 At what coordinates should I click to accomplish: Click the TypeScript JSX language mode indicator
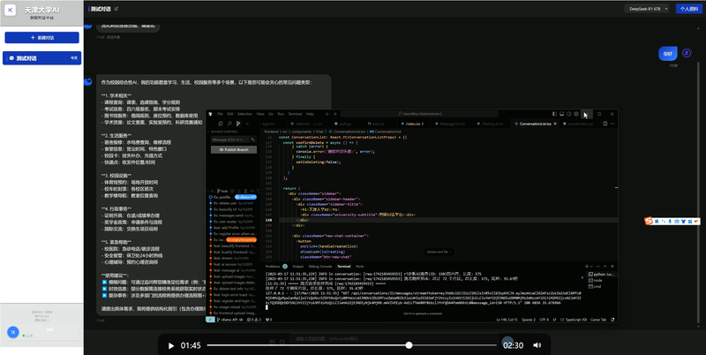pyautogui.click(x=574, y=320)
